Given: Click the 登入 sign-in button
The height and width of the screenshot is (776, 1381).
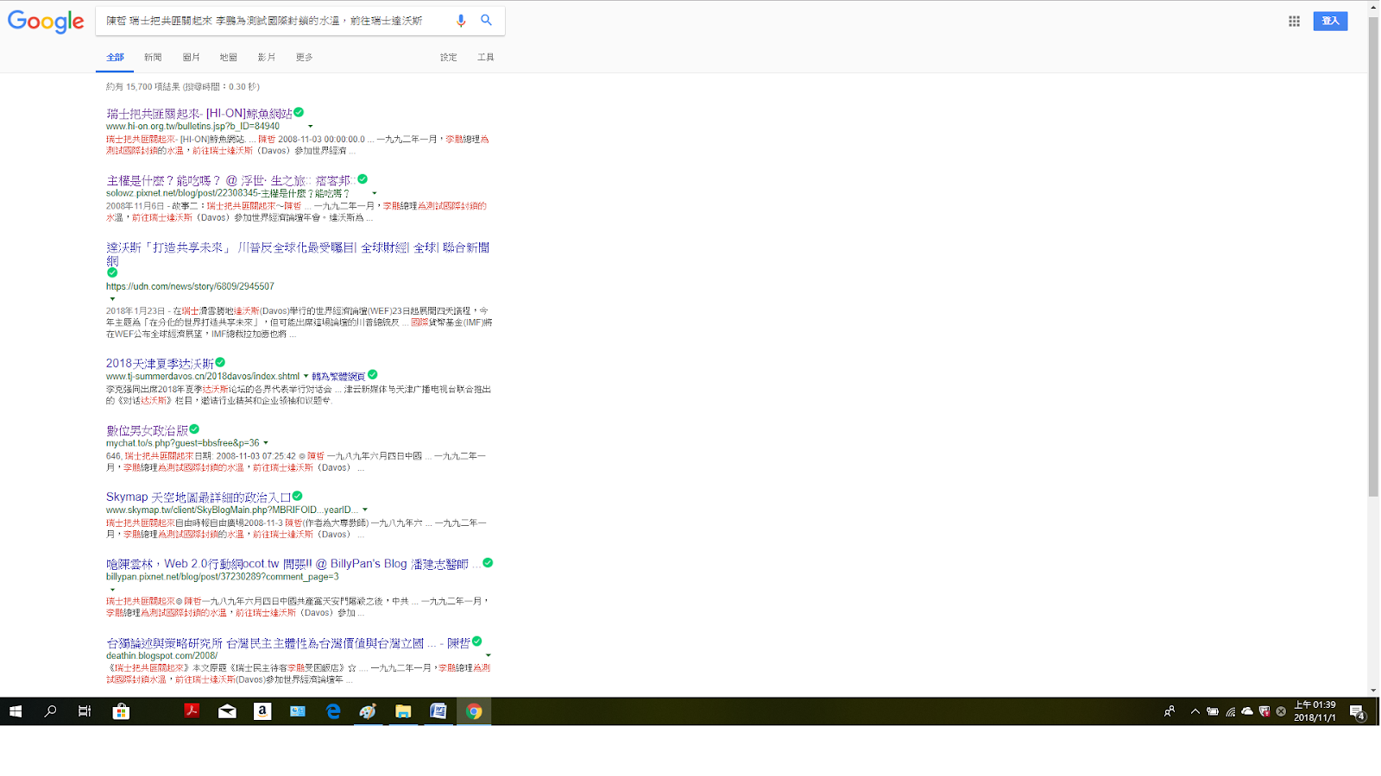Looking at the screenshot, I should (x=1330, y=21).
